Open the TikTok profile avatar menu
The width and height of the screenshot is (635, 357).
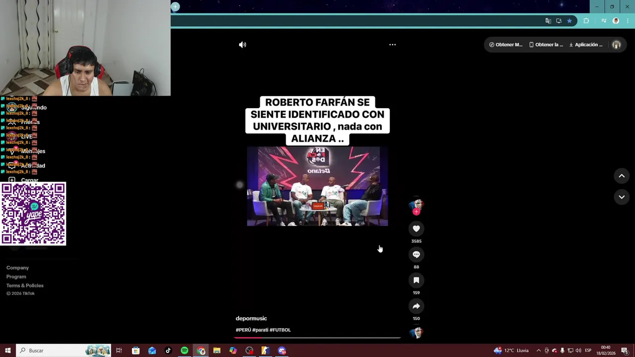click(x=616, y=45)
